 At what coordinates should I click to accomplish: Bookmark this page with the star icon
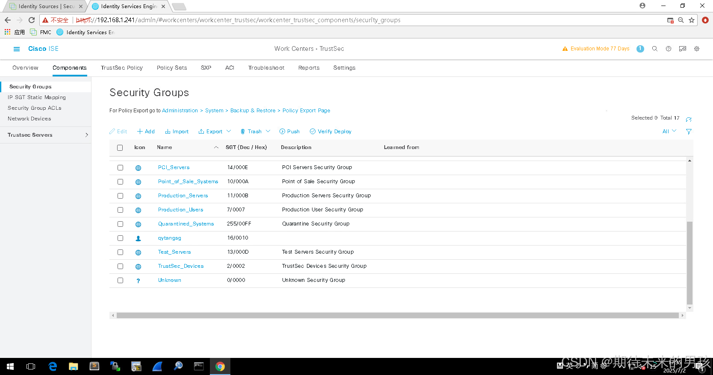[692, 20]
